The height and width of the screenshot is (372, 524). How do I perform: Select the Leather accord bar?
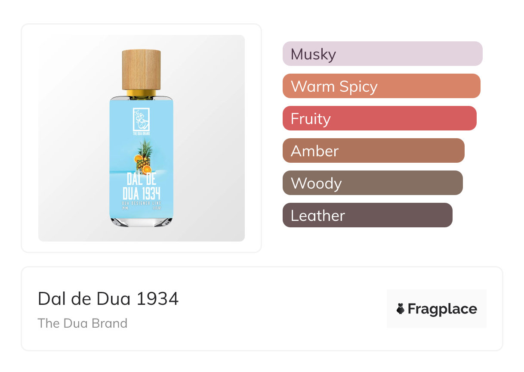tap(367, 215)
